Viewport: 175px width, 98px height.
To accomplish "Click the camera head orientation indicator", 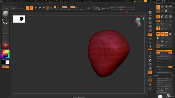I will 138,22.
